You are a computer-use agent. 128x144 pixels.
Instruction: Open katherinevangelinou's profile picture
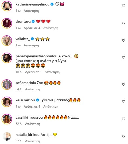(x=7, y=6)
